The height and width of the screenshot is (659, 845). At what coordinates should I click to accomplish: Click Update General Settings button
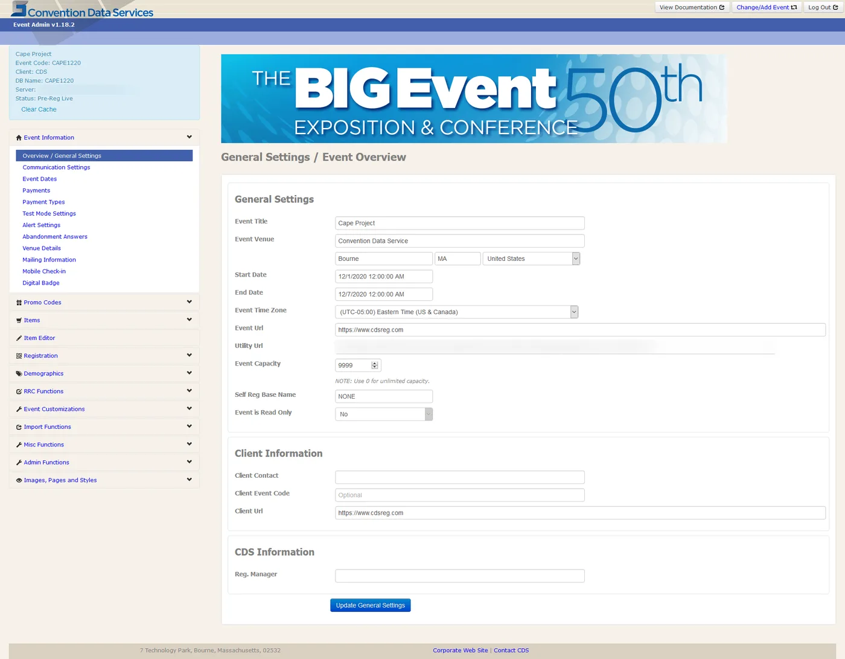(x=371, y=605)
